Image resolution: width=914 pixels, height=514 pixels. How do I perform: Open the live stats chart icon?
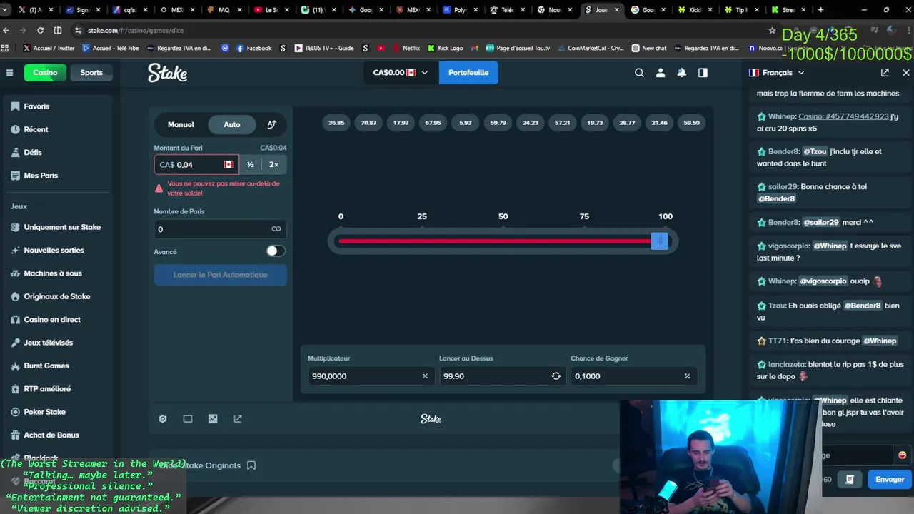click(213, 419)
